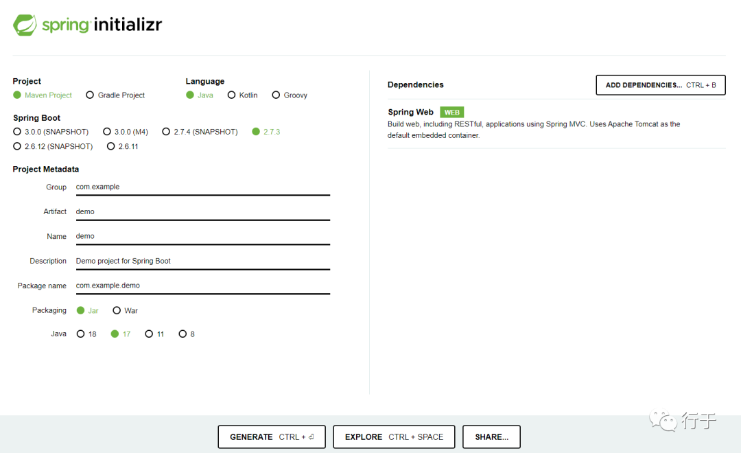This screenshot has height=453, width=741.
Task: Click the Explore button
Action: [394, 437]
